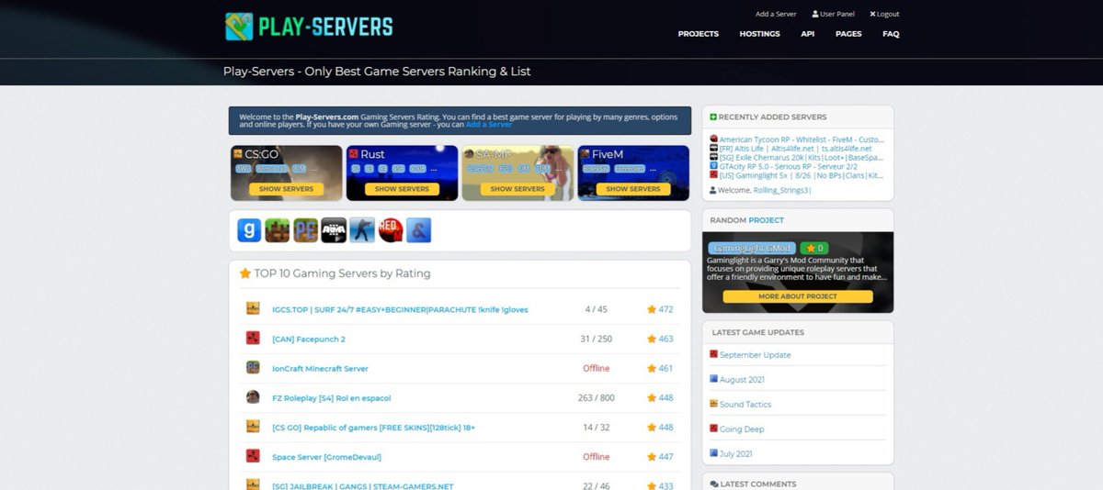The image size is (1103, 490).
Task: Click the icon beside [FR] Altis Life
Action: coord(713,149)
